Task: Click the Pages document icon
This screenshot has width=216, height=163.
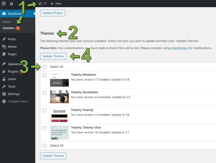Action: click(4, 54)
